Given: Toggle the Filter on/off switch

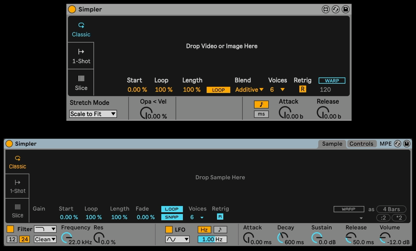Looking at the screenshot, I should tap(10, 229).
